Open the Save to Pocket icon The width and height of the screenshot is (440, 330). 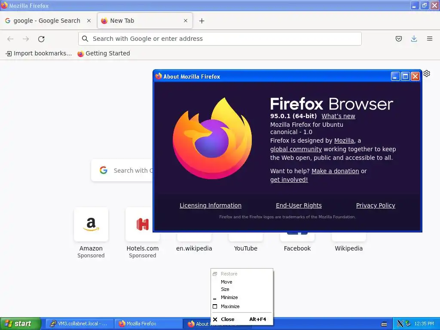coord(398,39)
